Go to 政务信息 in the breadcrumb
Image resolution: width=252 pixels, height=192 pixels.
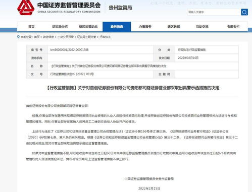[x=48, y=37]
